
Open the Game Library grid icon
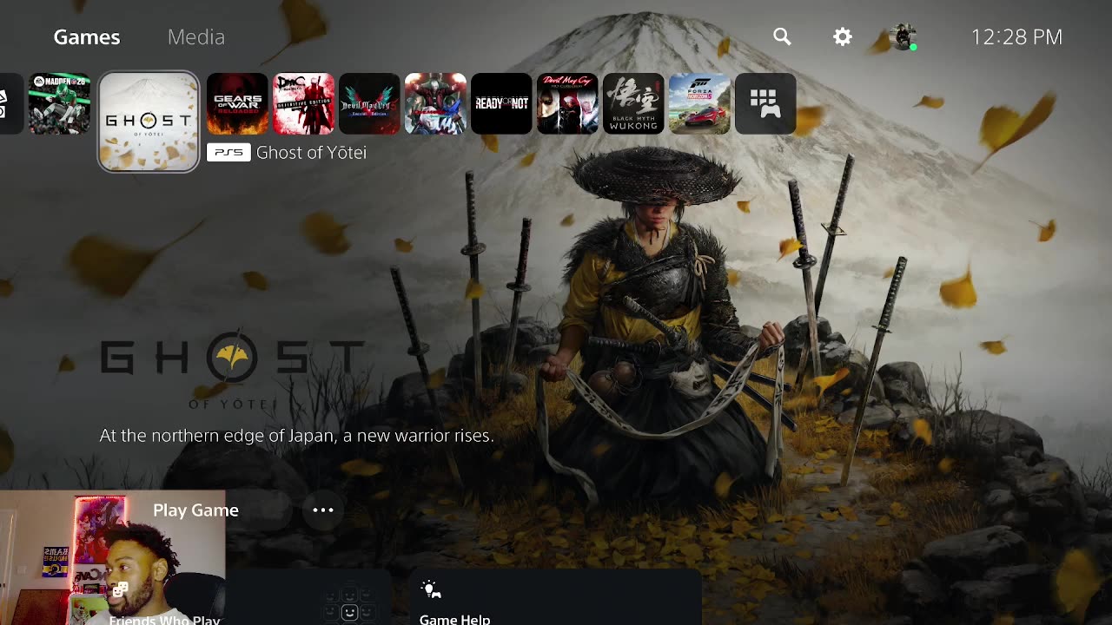[765, 104]
